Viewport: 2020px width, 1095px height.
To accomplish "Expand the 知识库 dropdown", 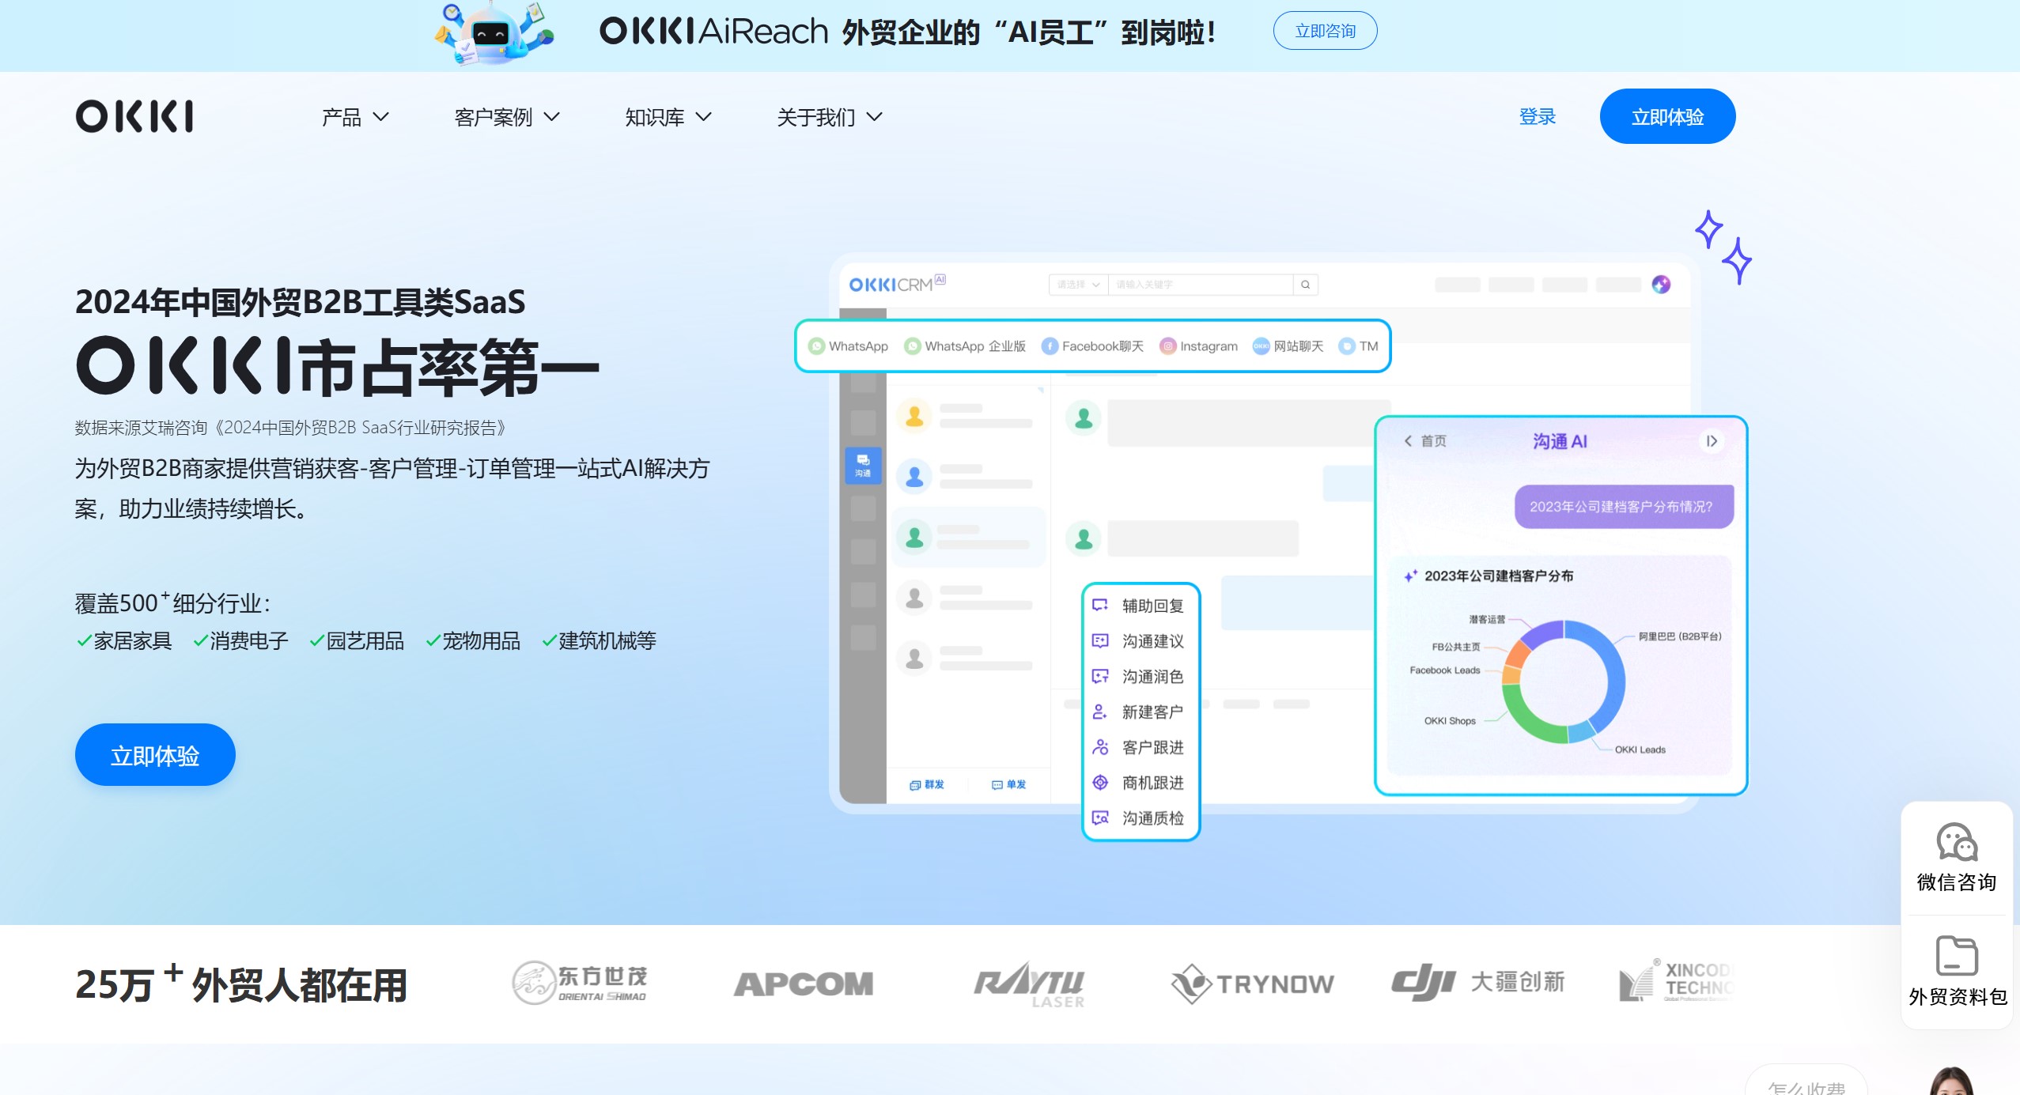I will [667, 116].
